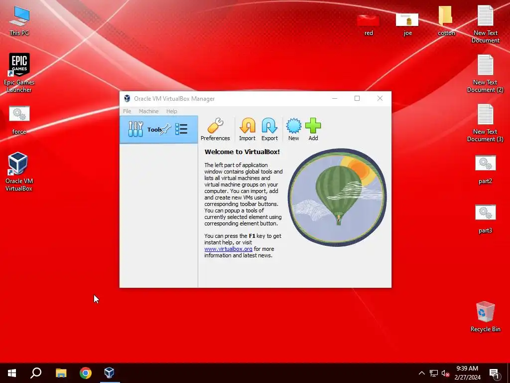510x383 pixels.
Task: Open the Windows Start menu
Action: (x=12, y=373)
